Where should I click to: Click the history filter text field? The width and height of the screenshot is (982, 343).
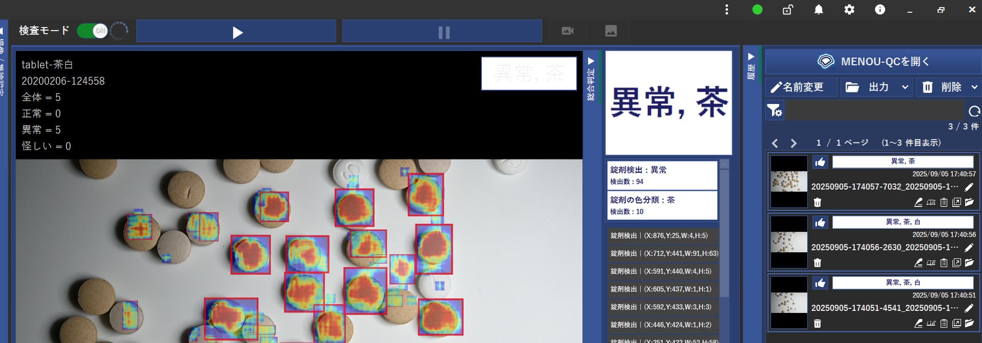pyautogui.click(x=875, y=110)
